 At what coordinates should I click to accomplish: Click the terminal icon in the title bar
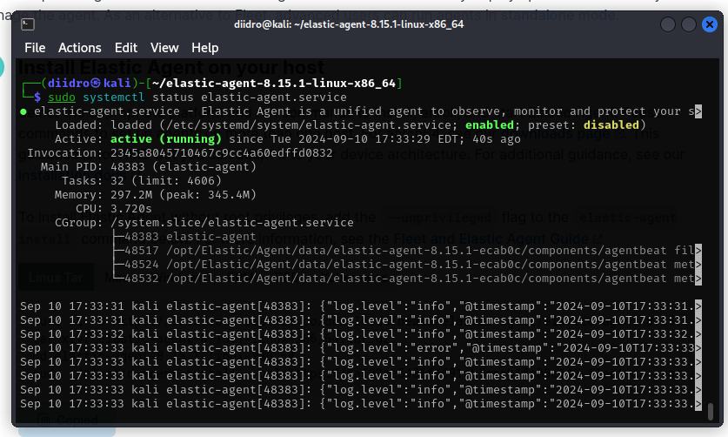point(28,24)
